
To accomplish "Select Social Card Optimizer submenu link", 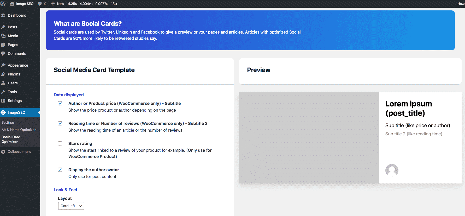I will click(11, 139).
